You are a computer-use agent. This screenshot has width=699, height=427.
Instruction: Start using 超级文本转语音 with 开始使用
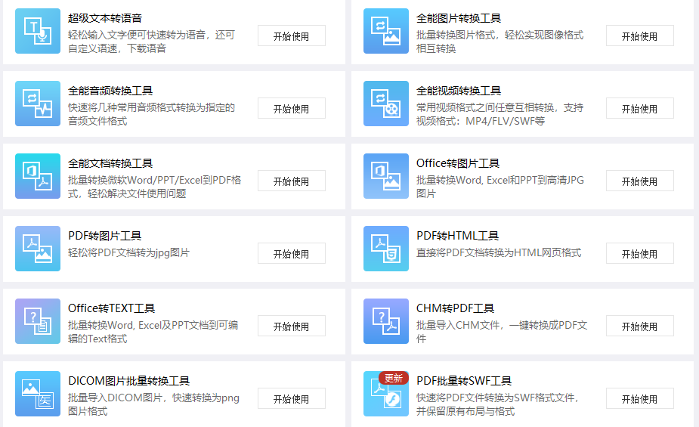pos(292,36)
